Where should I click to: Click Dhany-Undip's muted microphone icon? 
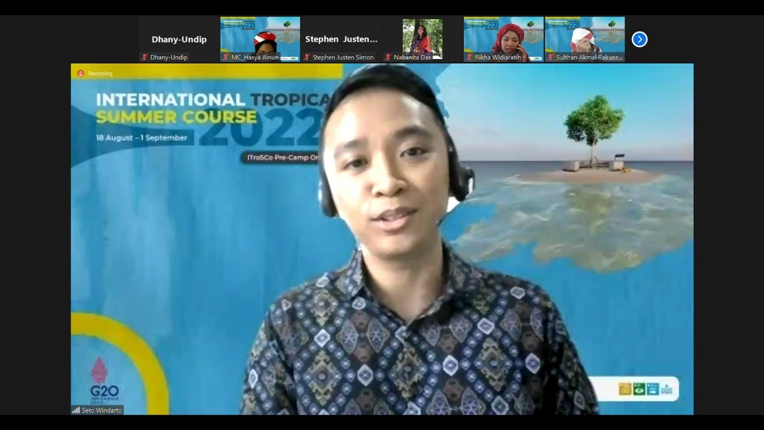coord(144,57)
